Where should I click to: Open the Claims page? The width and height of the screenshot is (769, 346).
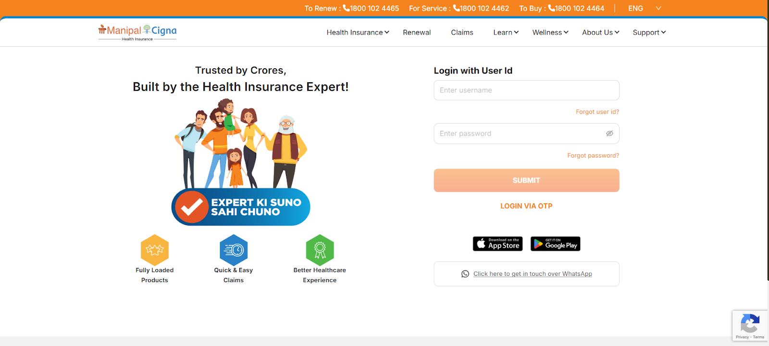(x=462, y=32)
